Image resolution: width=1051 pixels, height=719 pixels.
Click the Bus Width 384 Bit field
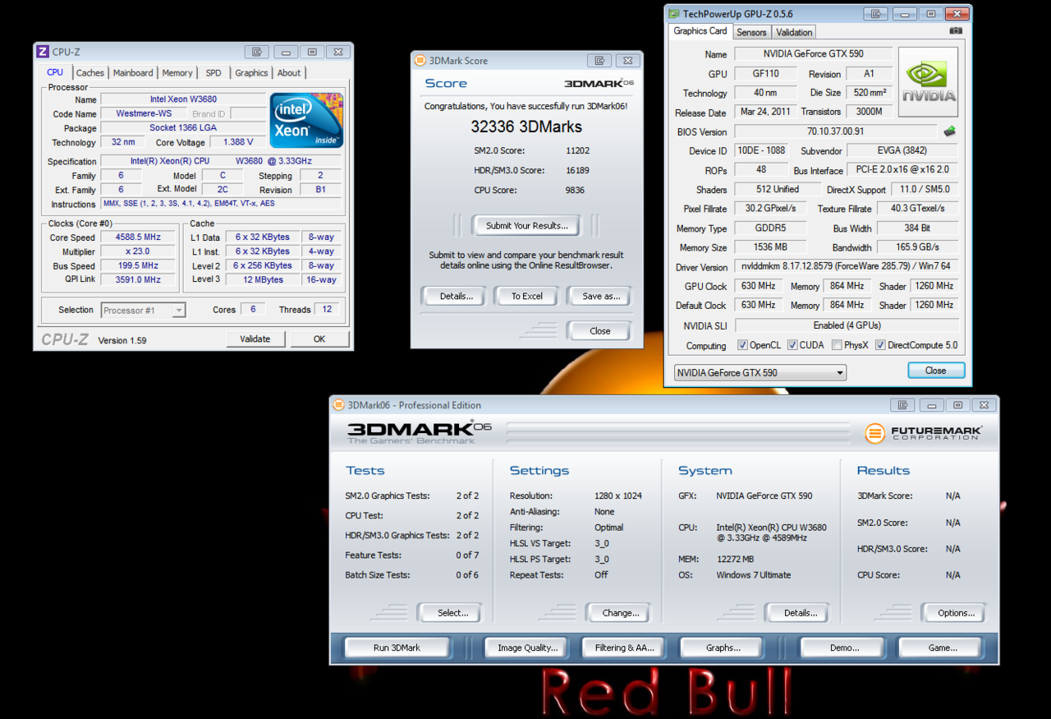point(917,228)
